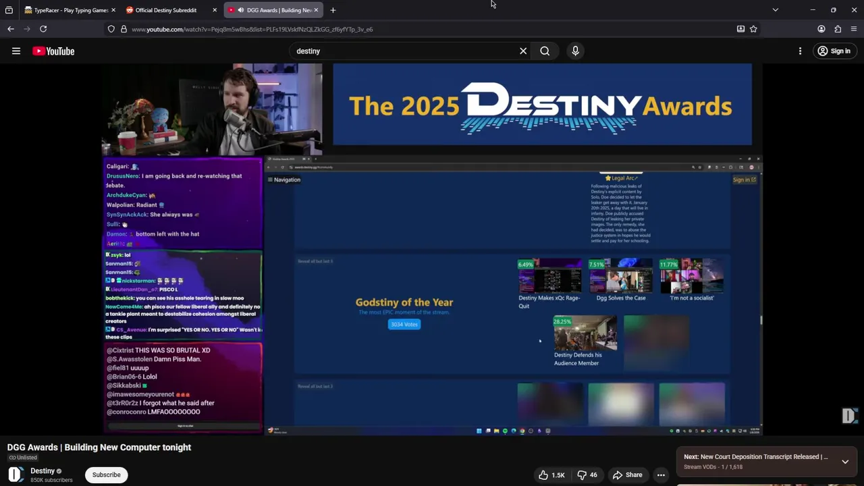Click the Unlisted badge under the title
The height and width of the screenshot is (486, 864).
(x=22, y=458)
